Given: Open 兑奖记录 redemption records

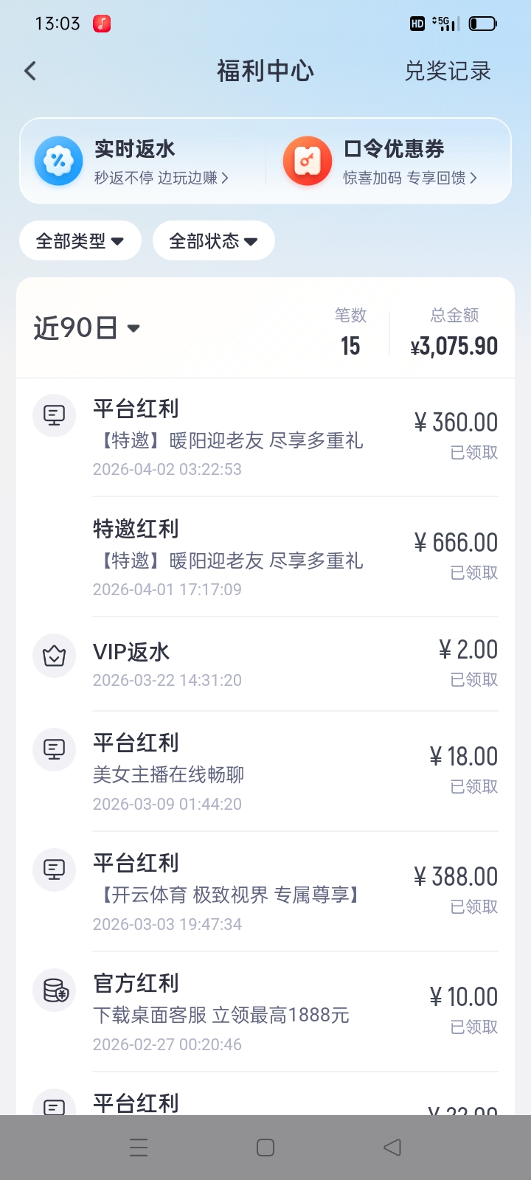Looking at the screenshot, I should 447,71.
